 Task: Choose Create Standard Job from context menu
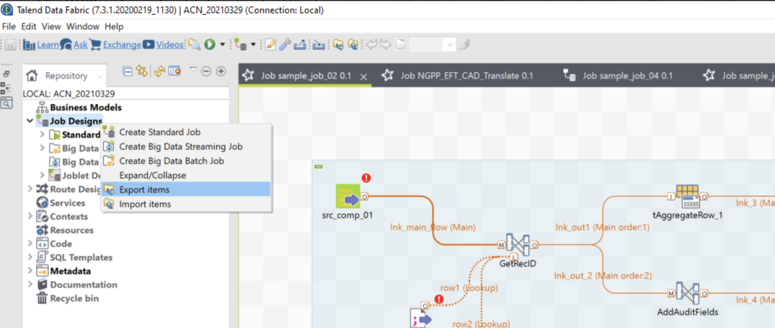(186, 132)
